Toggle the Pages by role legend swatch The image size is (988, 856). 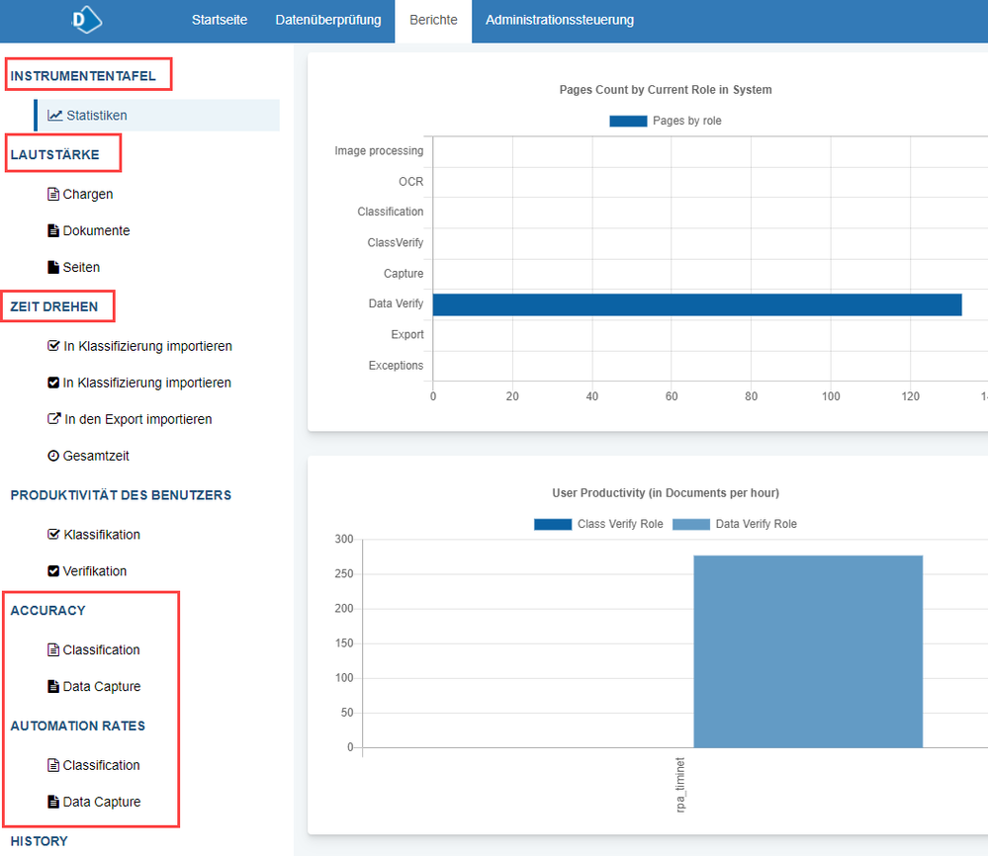coord(628,121)
